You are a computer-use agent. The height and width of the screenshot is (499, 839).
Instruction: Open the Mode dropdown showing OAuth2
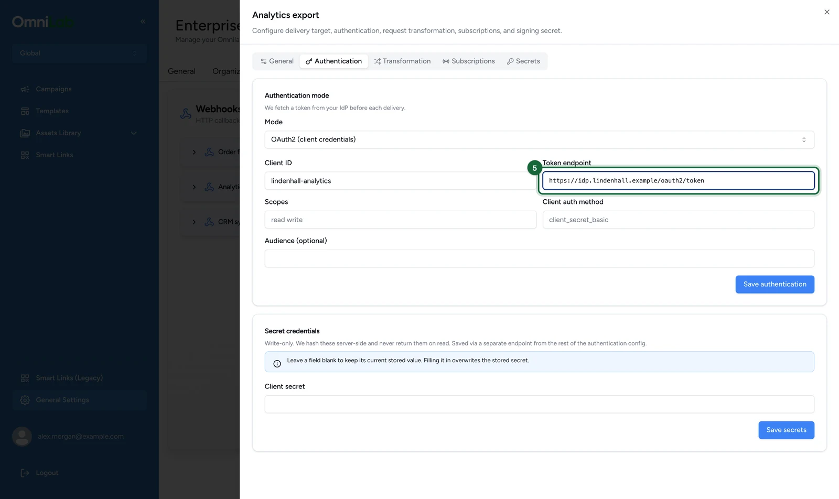(x=539, y=139)
